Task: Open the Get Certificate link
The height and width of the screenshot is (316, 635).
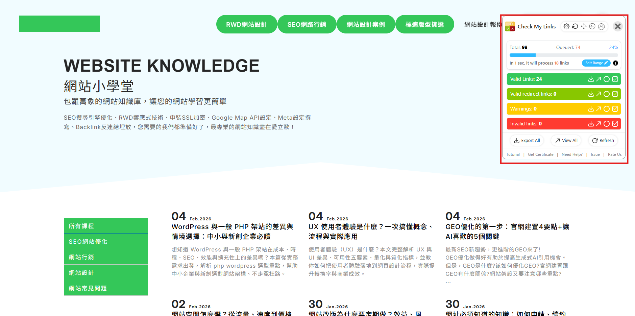Action: pyautogui.click(x=540, y=154)
